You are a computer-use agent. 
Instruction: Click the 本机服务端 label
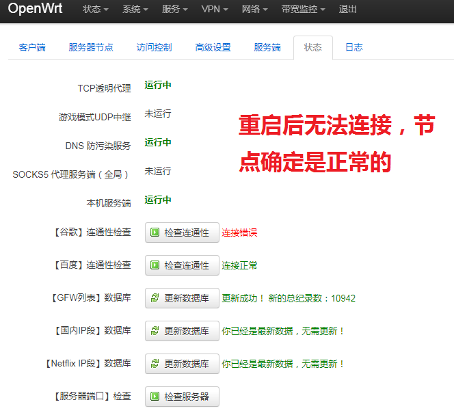coord(109,203)
